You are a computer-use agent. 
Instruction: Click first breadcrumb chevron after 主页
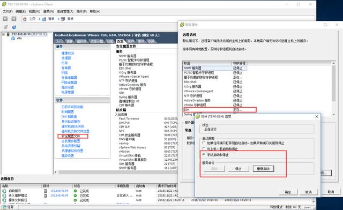40,19
